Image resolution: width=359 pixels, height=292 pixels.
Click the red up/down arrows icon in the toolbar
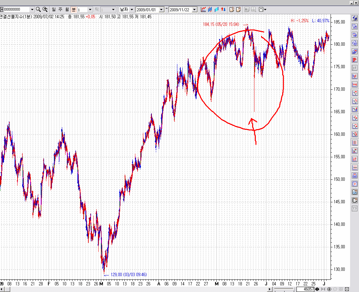pyautogui.click(x=223, y=10)
